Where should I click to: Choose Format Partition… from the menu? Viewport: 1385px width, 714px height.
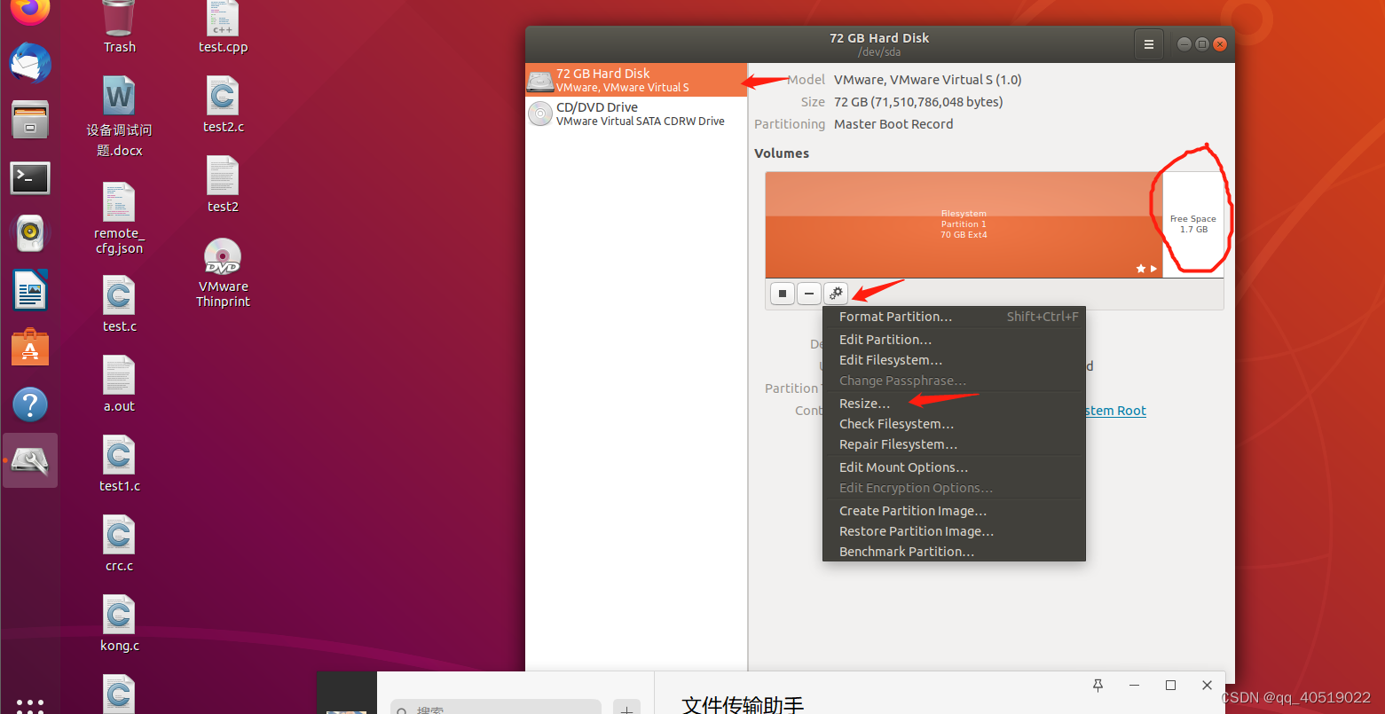[x=954, y=317]
